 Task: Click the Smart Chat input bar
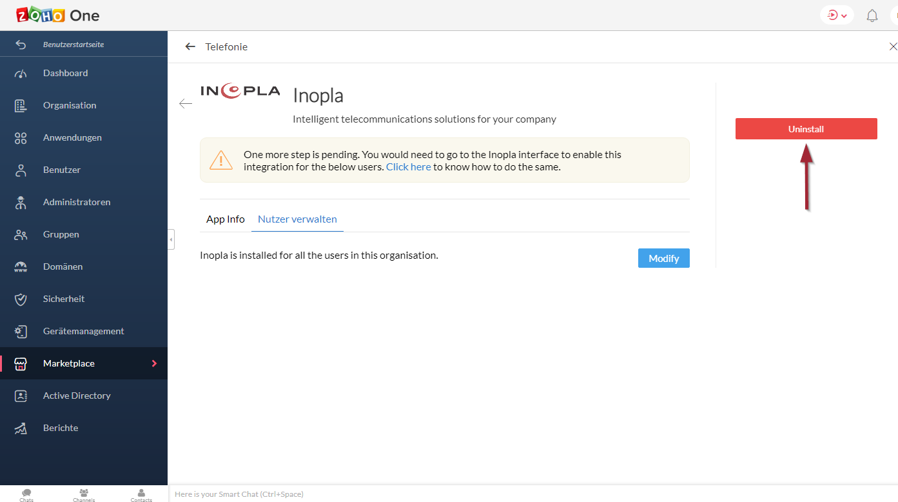pyautogui.click(x=532, y=494)
